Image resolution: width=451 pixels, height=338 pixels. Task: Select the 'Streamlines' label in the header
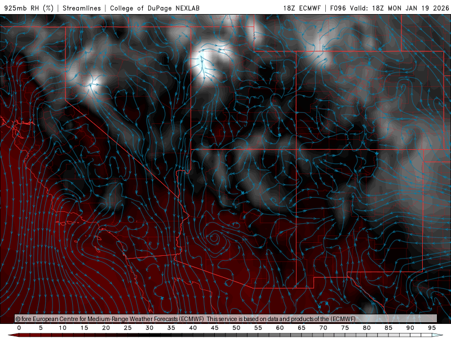[x=82, y=8]
